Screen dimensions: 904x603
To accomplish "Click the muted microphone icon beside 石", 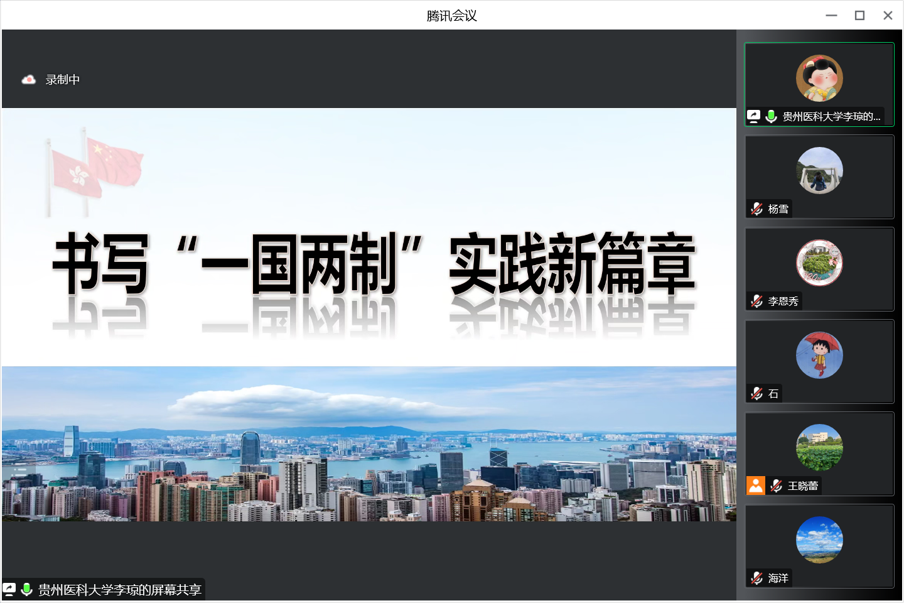I will pyautogui.click(x=757, y=393).
